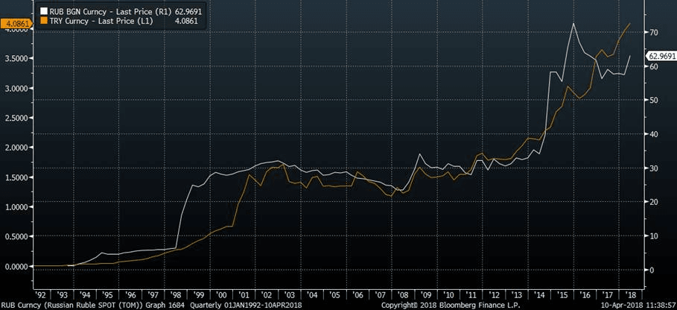Select the RUB BGN Curncy legend entry
The height and width of the screenshot is (310, 677).
(113, 12)
